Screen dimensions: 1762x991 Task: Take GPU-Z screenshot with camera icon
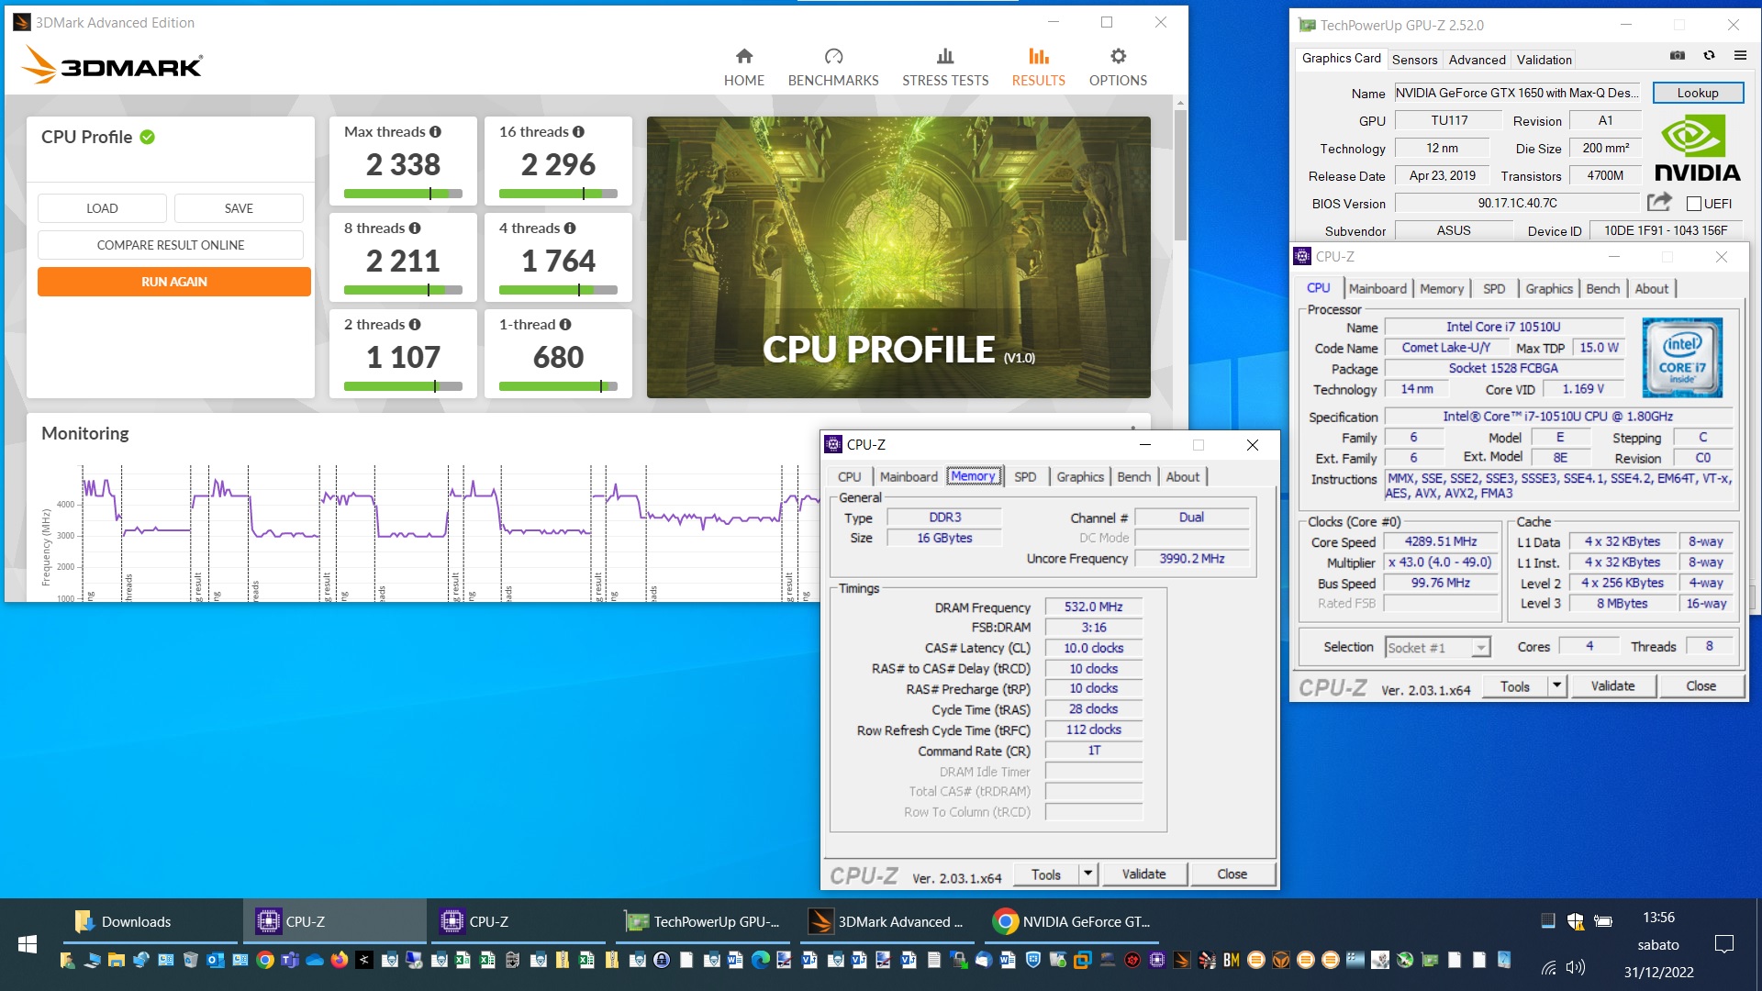point(1678,56)
